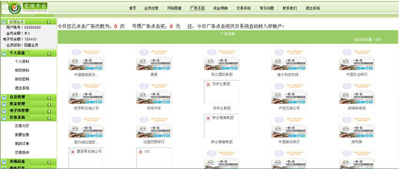Open 交易投诉 in sidebar
399x169 pixels.
(x=22, y=152)
